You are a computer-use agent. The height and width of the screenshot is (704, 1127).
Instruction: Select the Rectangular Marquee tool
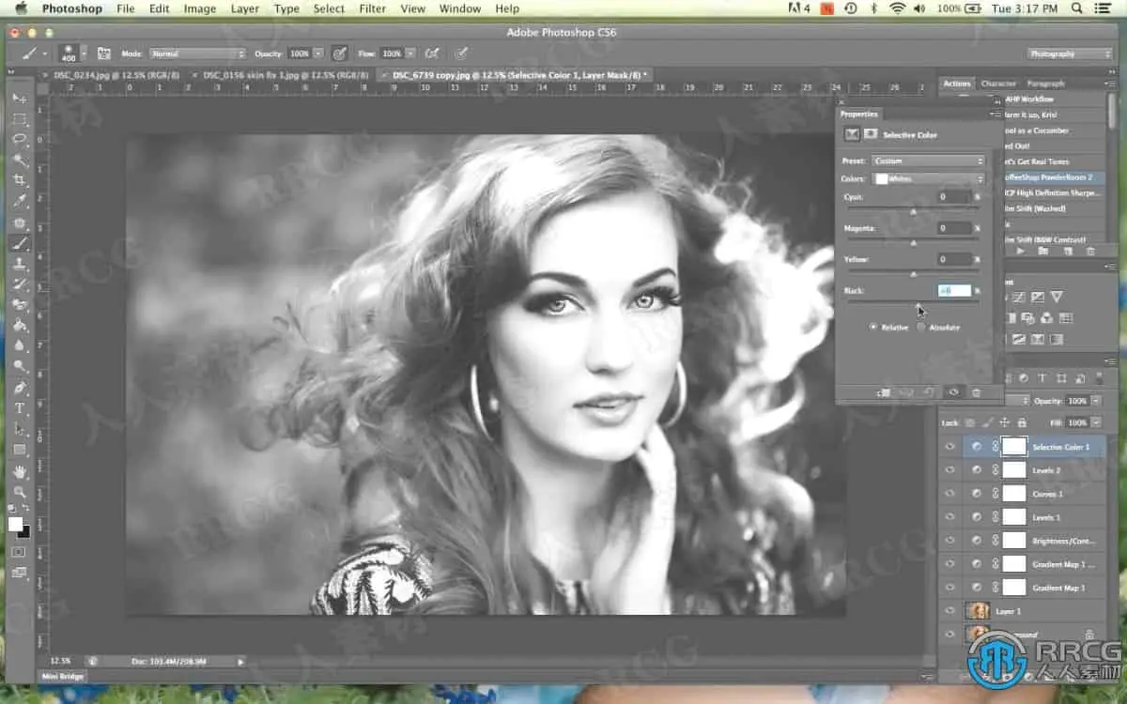tap(20, 119)
